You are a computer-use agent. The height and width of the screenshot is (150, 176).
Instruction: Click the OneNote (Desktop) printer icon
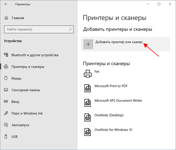(87, 117)
